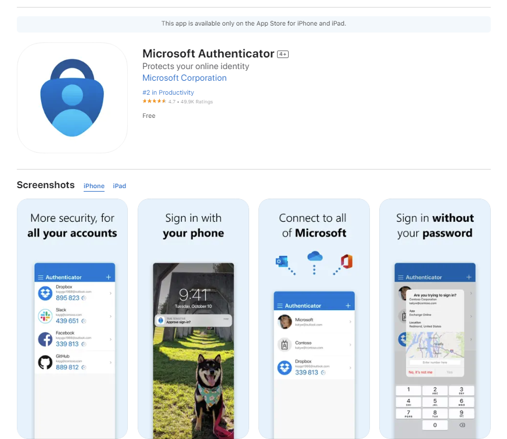This screenshot has width=507, height=439.
Task: Open the 'Connect to all of Microsoft' screenshot
Action: coord(314,318)
